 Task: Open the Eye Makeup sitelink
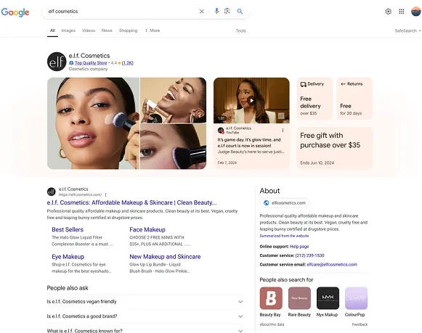(x=68, y=257)
